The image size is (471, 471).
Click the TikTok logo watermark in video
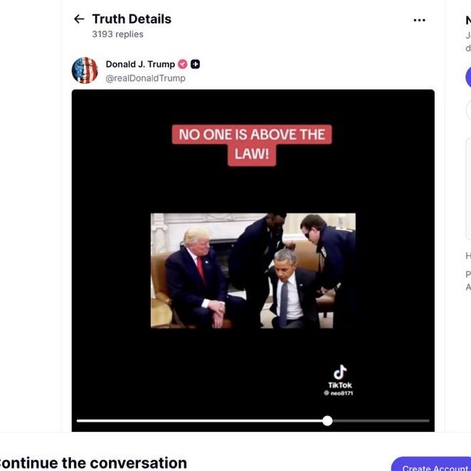point(340,376)
